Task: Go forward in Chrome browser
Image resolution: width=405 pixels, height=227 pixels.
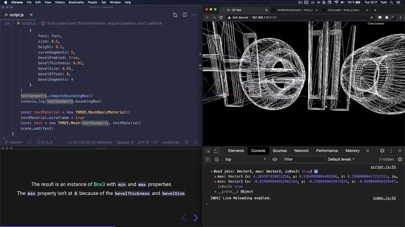Action: 214,18
